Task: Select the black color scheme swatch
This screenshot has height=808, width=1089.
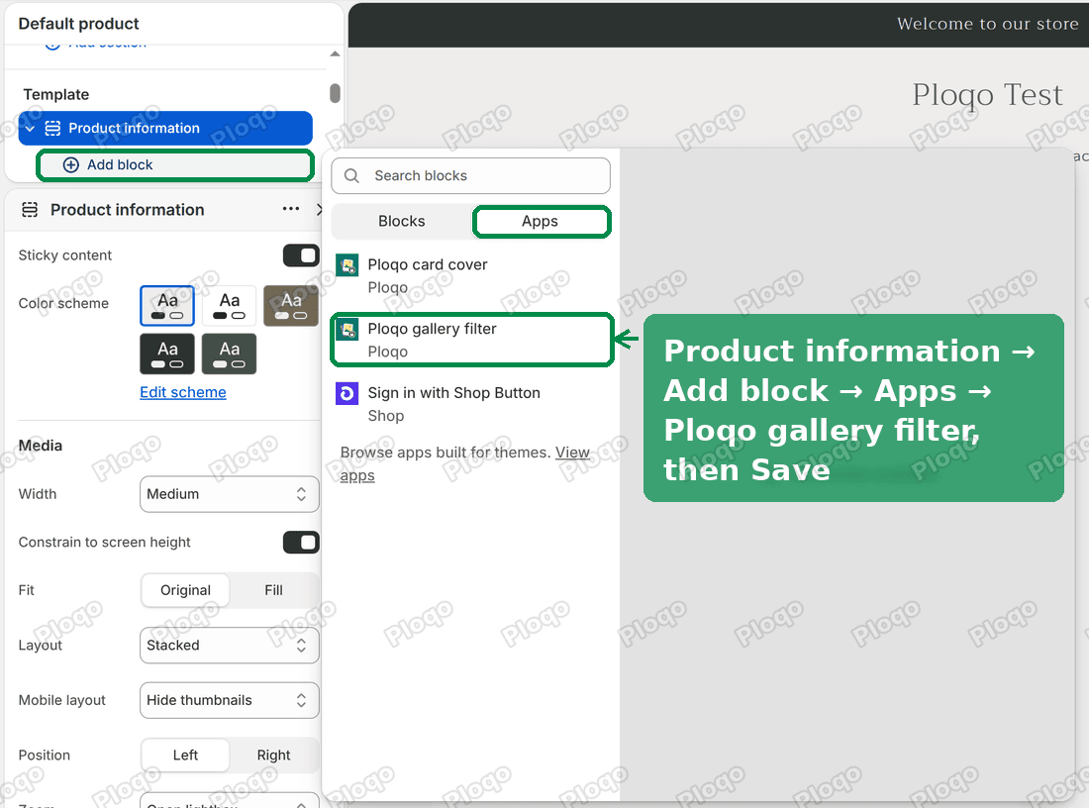Action: 167,354
